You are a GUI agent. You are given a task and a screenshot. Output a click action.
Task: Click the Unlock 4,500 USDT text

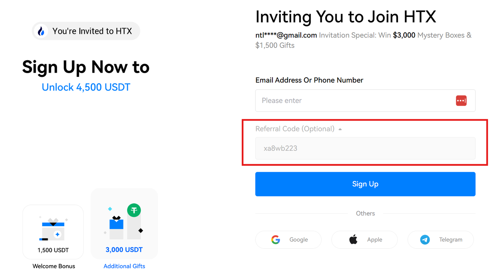(x=86, y=87)
